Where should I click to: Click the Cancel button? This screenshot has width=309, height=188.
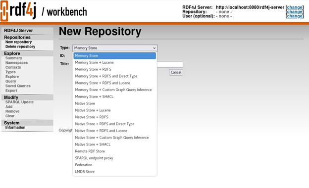pyautogui.click(x=176, y=72)
